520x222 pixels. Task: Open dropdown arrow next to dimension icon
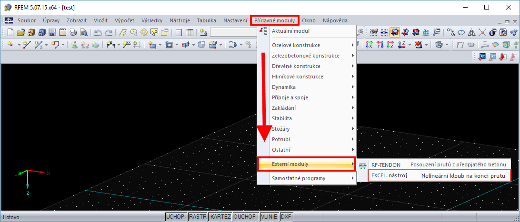click(x=119, y=45)
